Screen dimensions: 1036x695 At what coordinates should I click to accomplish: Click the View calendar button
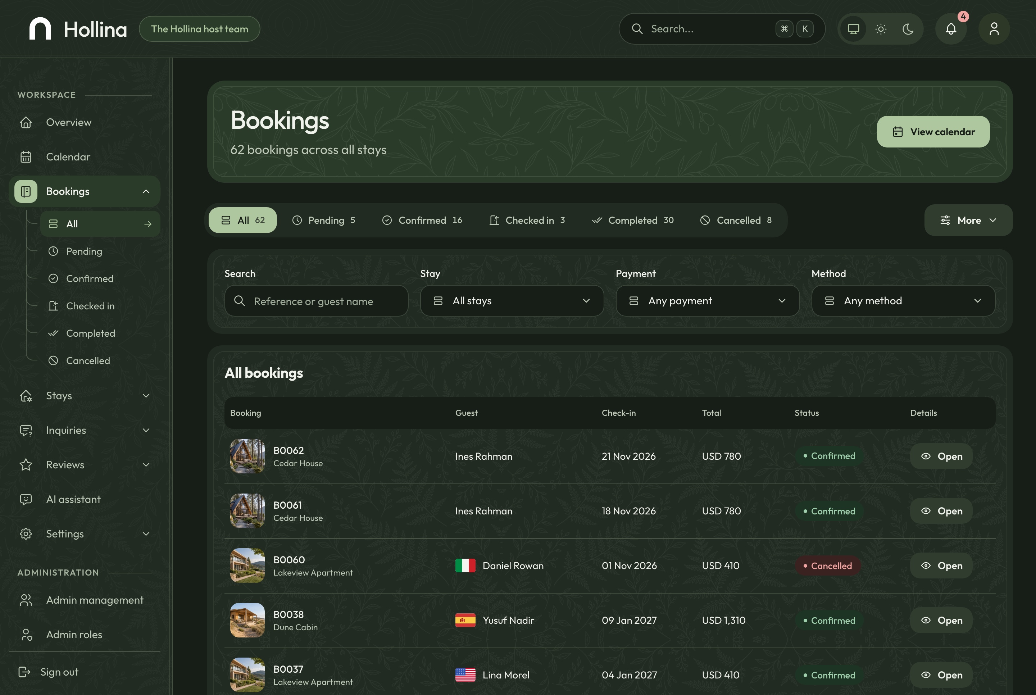933,132
